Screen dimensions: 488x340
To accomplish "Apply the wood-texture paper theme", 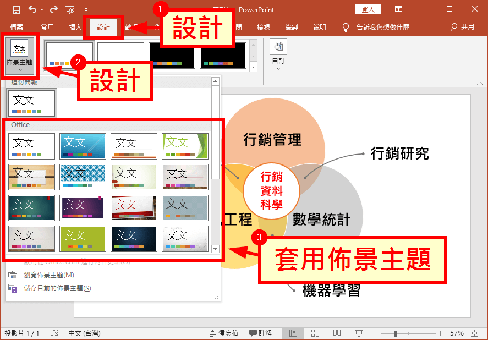I will click(x=31, y=177).
